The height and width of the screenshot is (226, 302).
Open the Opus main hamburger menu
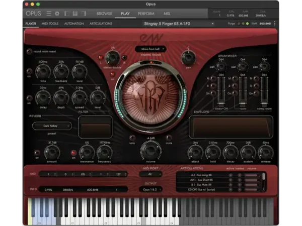(49, 14)
